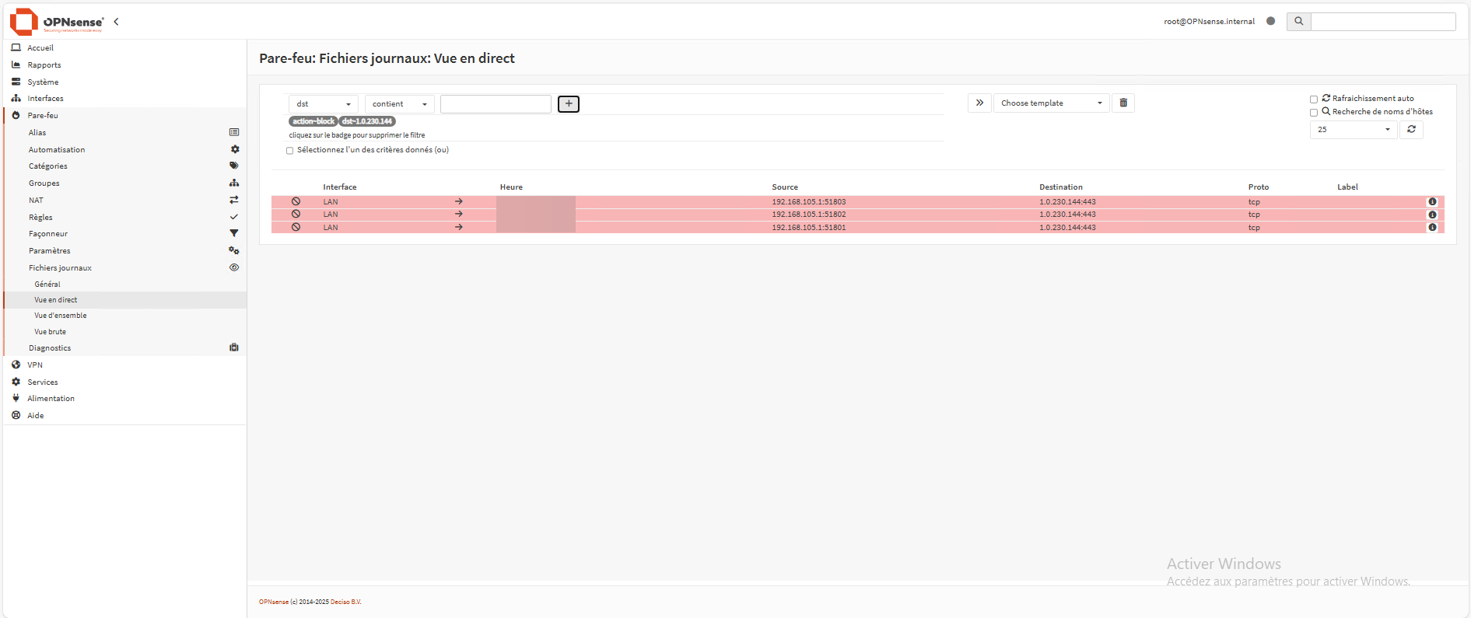This screenshot has height=618, width=1471.
Task: Open the Règles menu item
Action: (x=41, y=218)
